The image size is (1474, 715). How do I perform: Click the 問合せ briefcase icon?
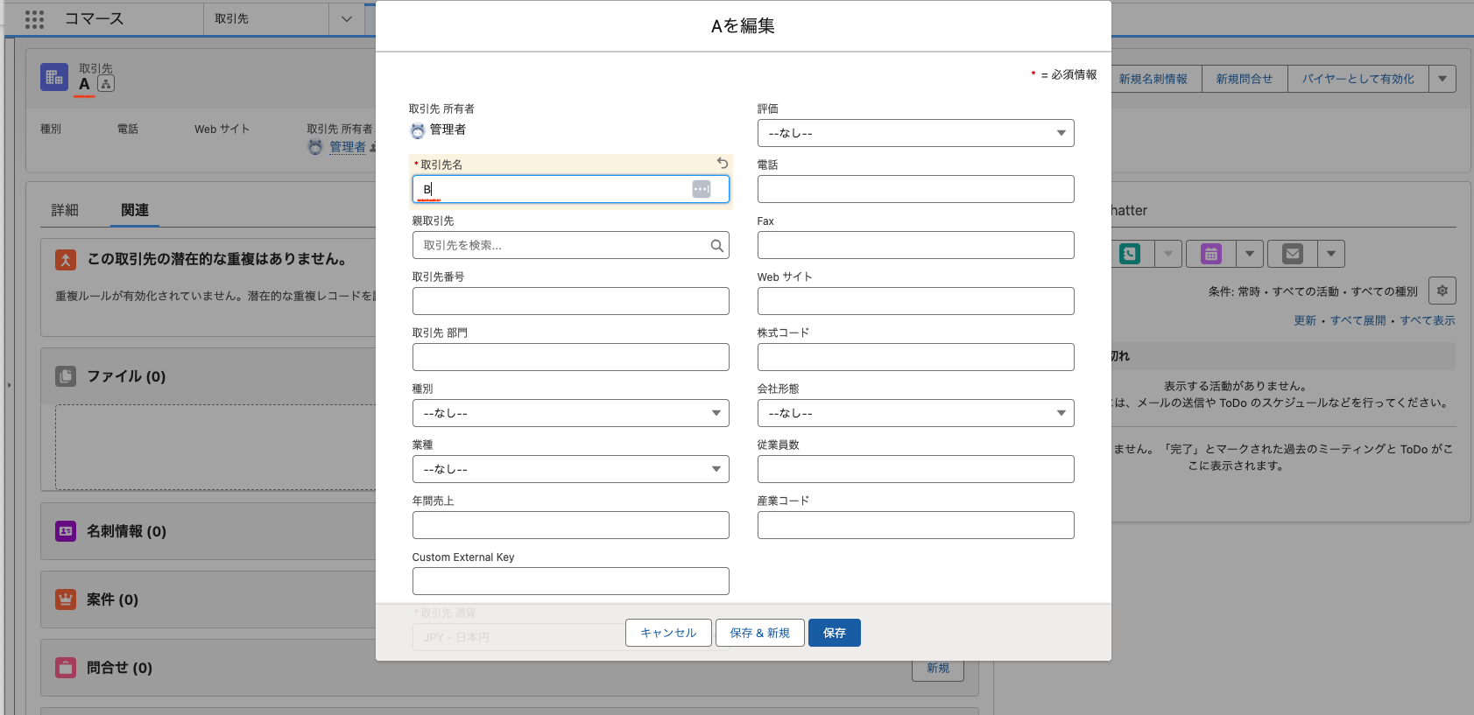[66, 668]
